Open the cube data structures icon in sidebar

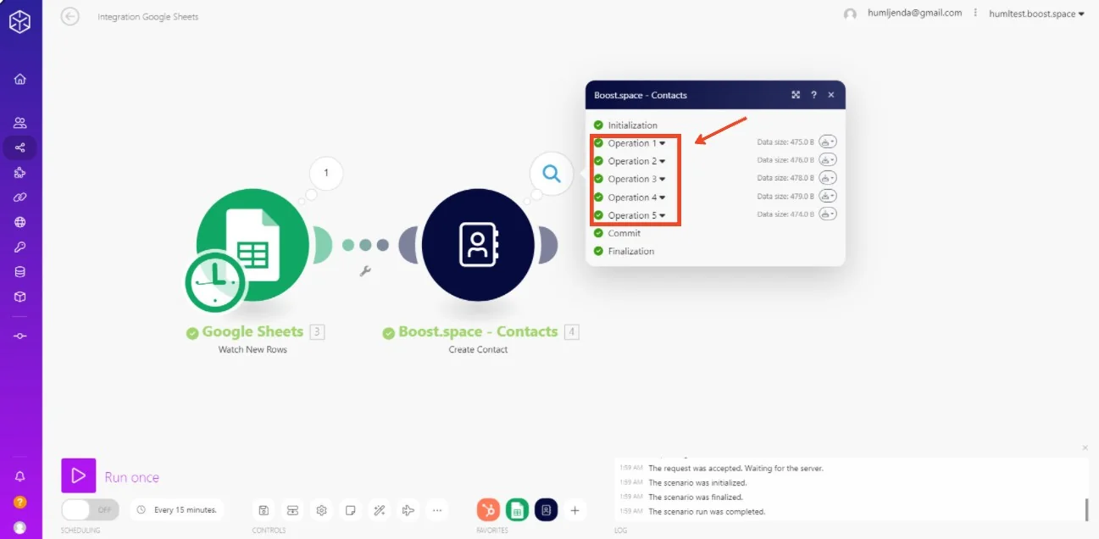point(20,297)
